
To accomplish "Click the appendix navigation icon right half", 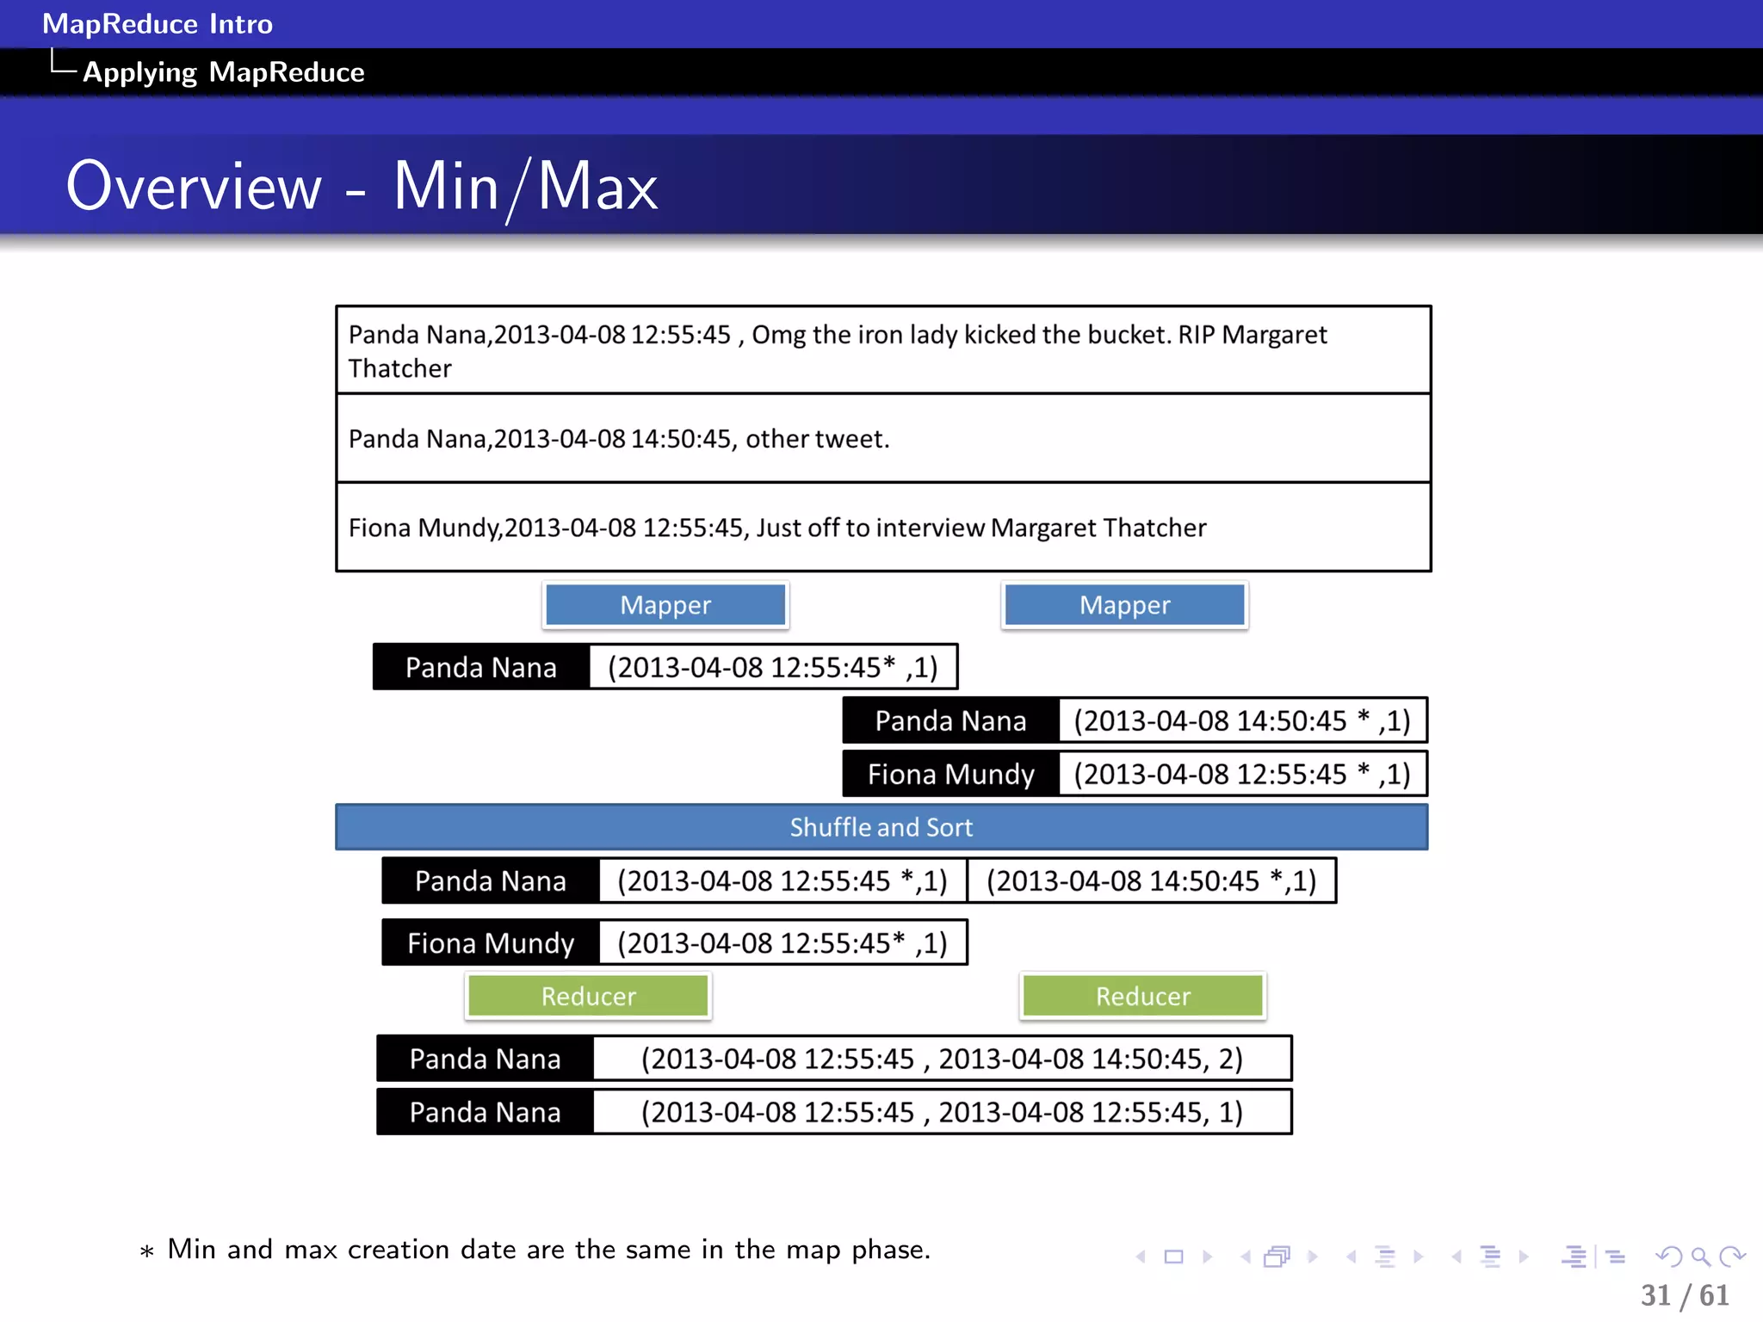I will click(x=1616, y=1257).
